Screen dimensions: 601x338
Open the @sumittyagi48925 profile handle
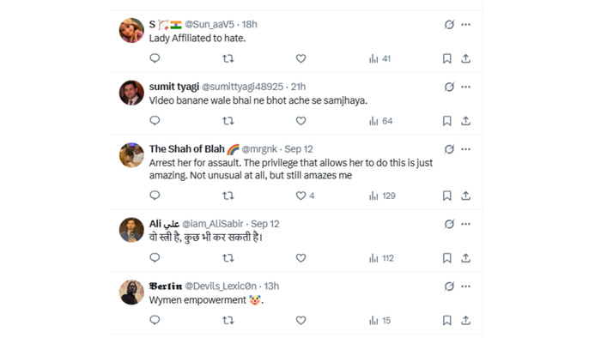[x=242, y=87]
